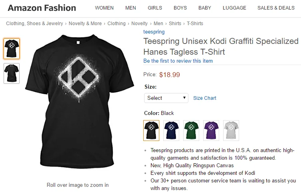Open the MEN navigation menu
301x196 pixels.
[x=131, y=8]
